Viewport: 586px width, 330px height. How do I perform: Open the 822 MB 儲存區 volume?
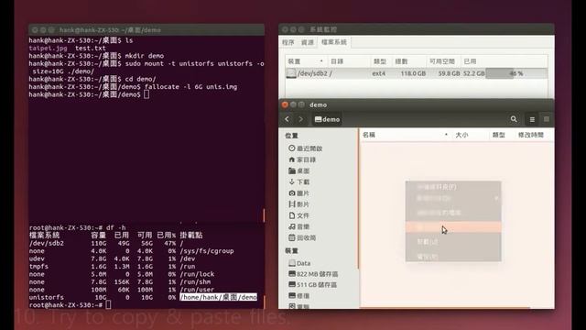coord(313,274)
